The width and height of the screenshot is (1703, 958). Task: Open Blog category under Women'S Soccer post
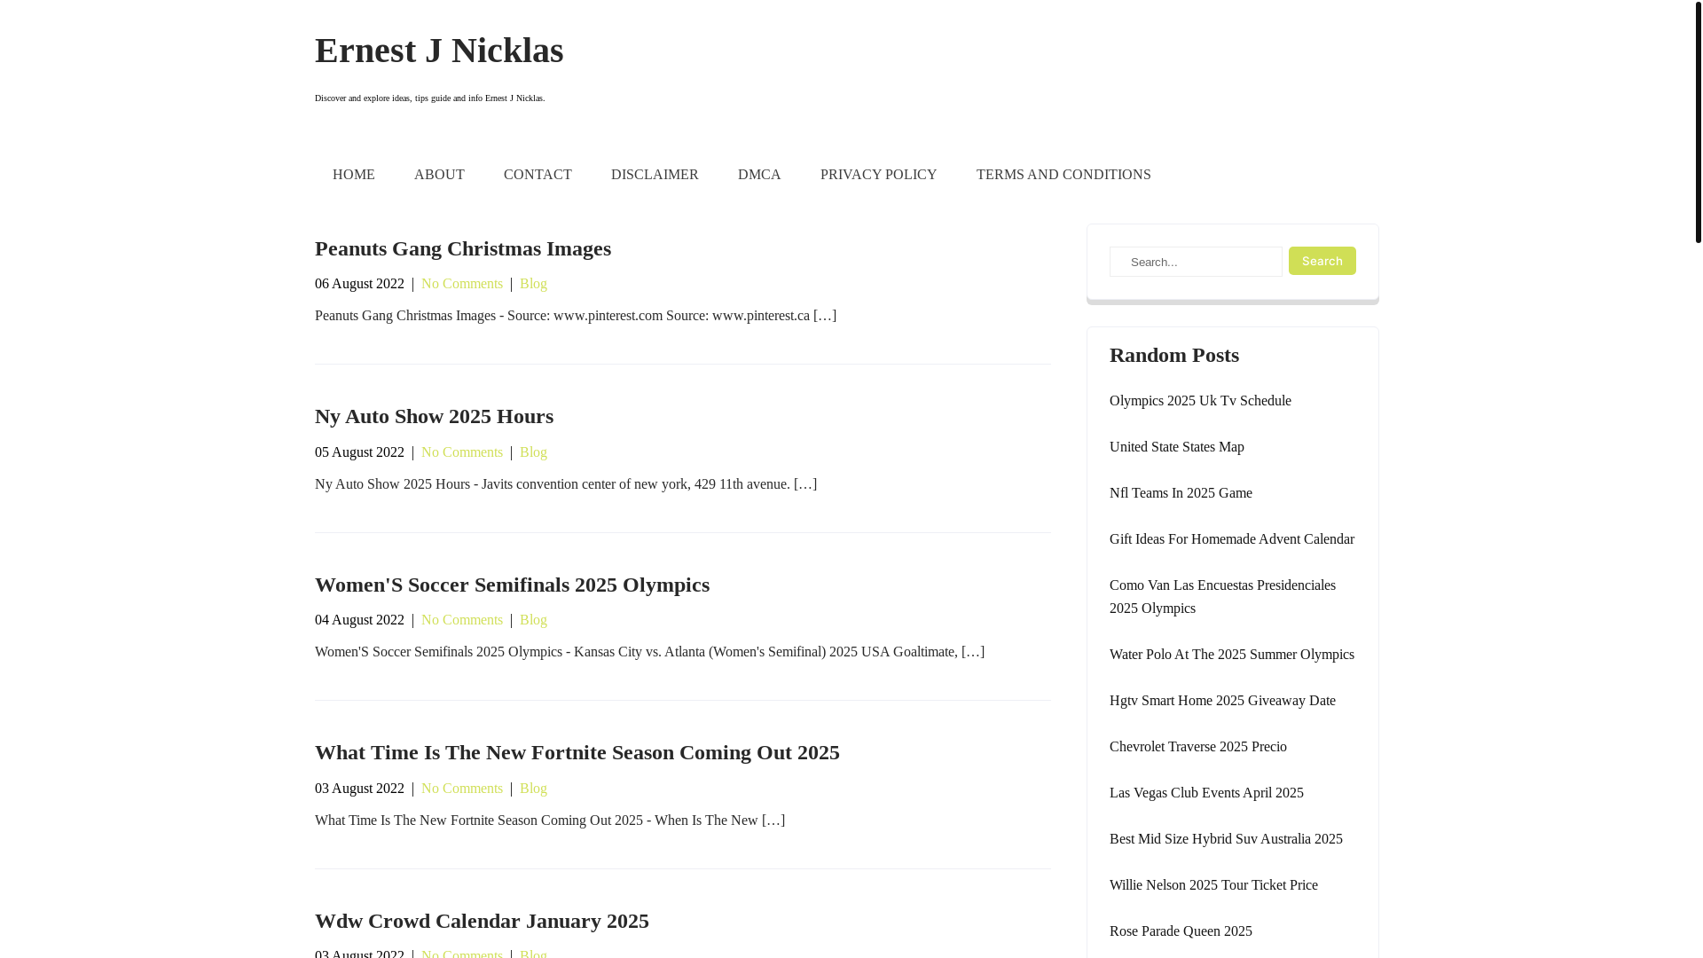(x=533, y=620)
